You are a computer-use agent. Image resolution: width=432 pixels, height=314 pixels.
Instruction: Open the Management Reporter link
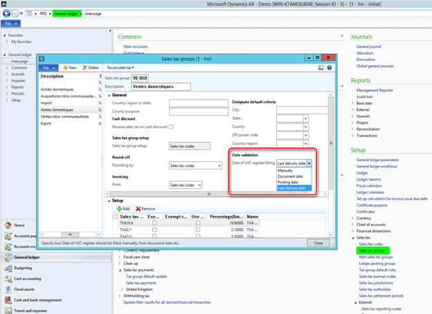coord(375,91)
